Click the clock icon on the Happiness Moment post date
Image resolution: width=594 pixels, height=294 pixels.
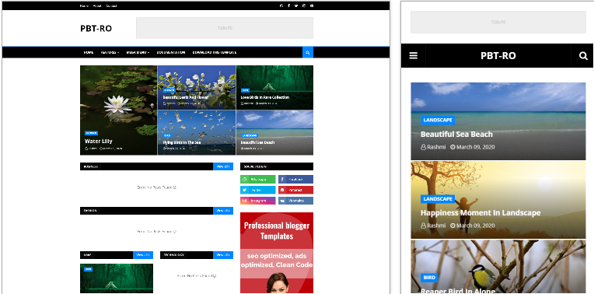452,226
